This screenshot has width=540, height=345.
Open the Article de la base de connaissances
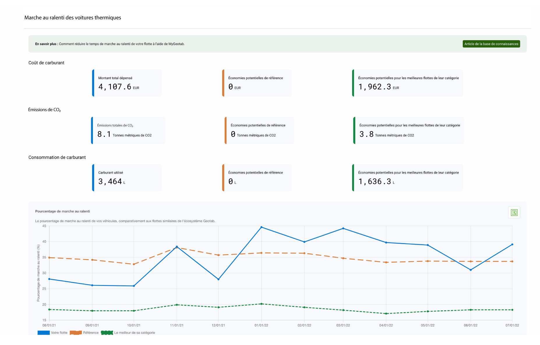coord(491,44)
